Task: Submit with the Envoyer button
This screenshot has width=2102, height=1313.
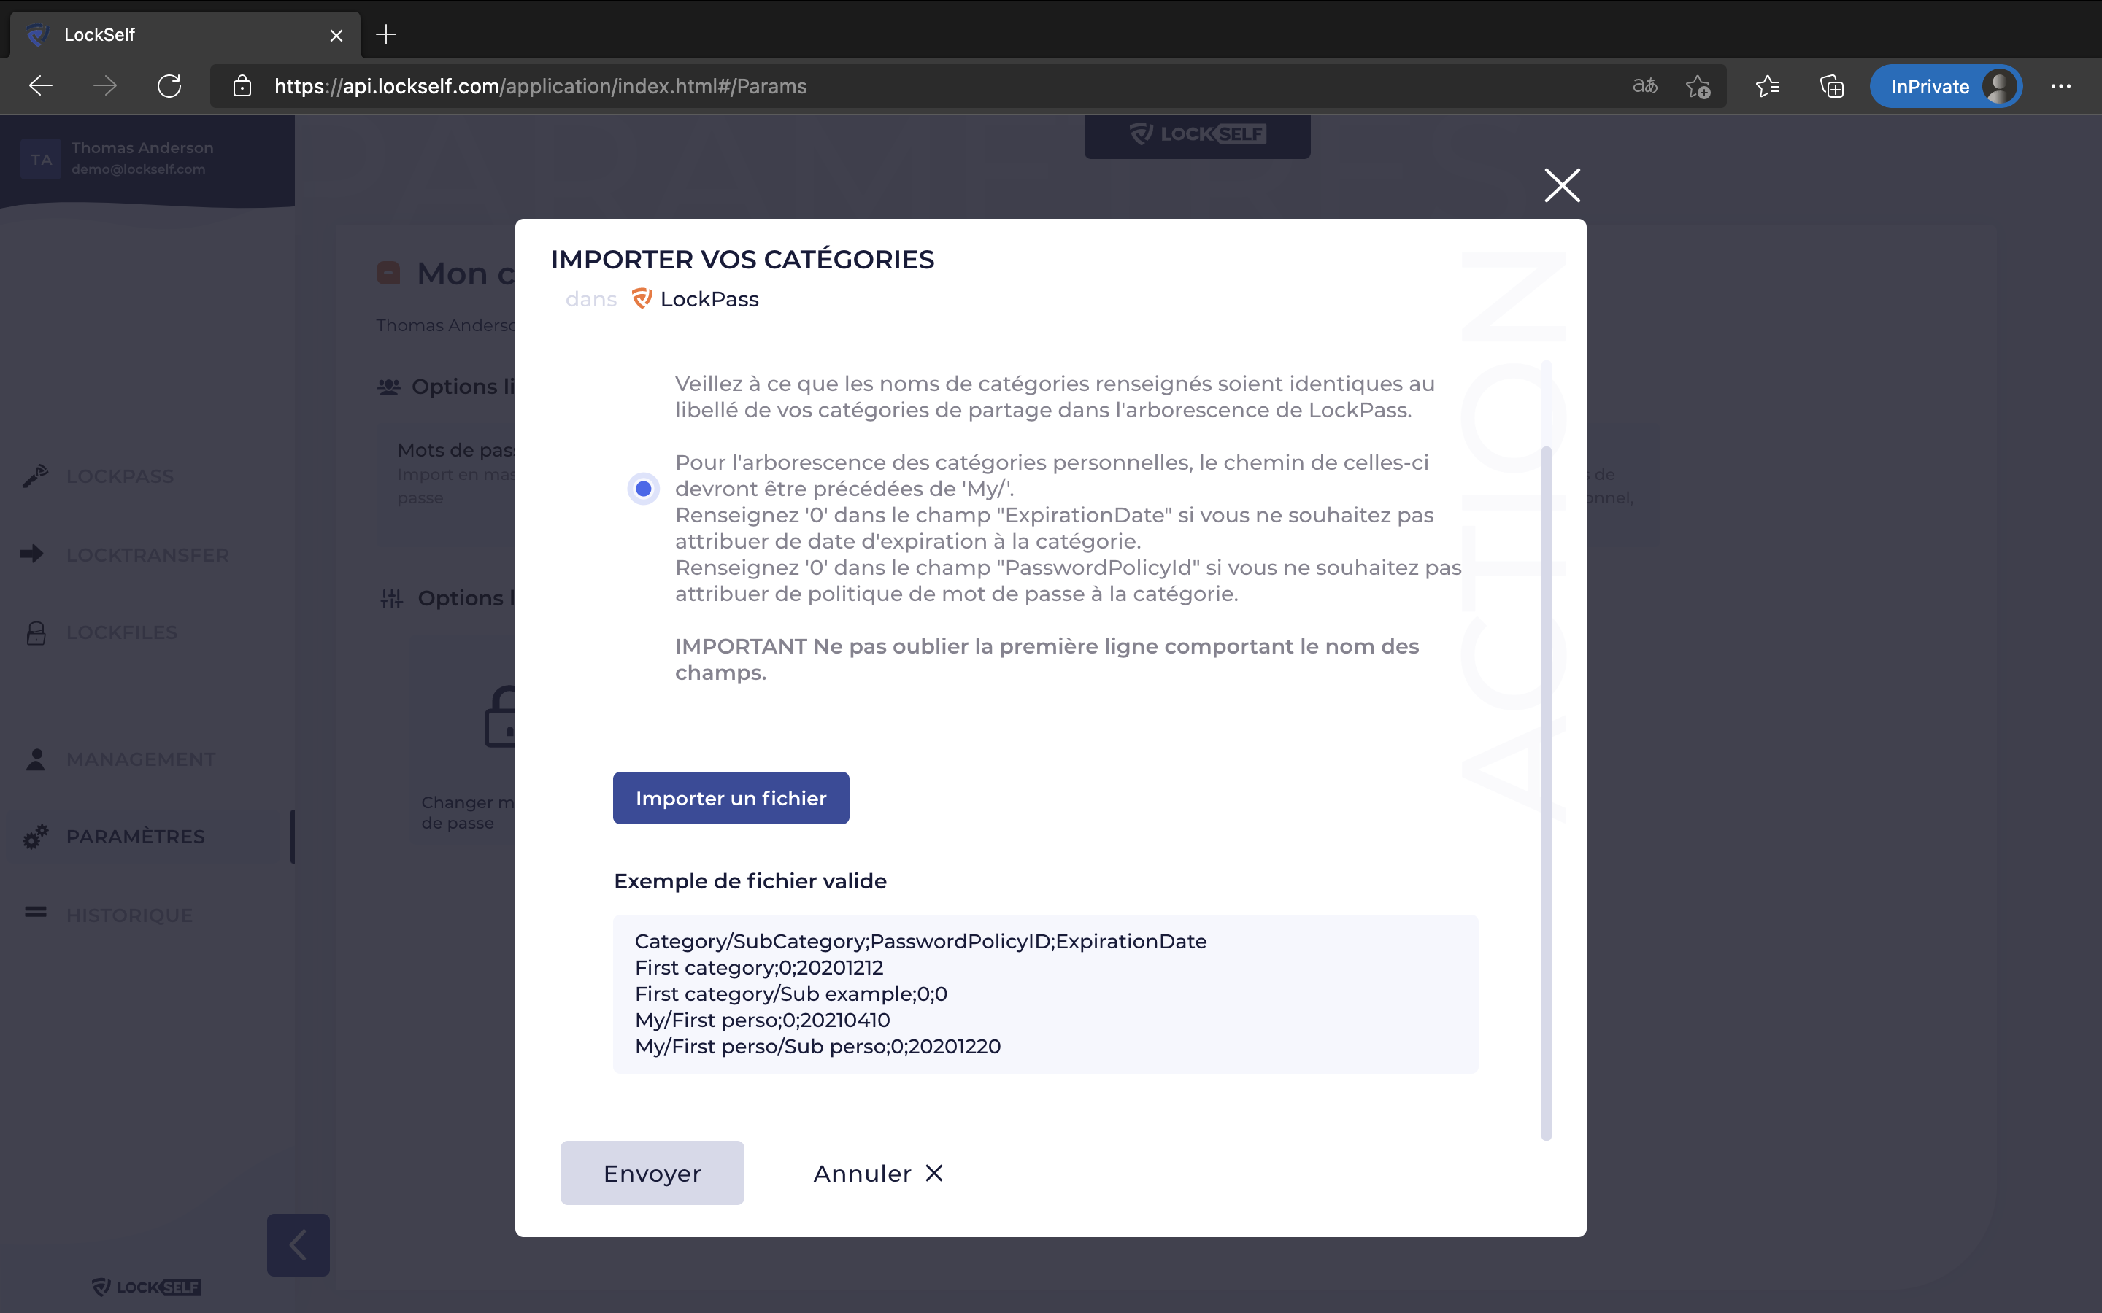Action: (652, 1173)
